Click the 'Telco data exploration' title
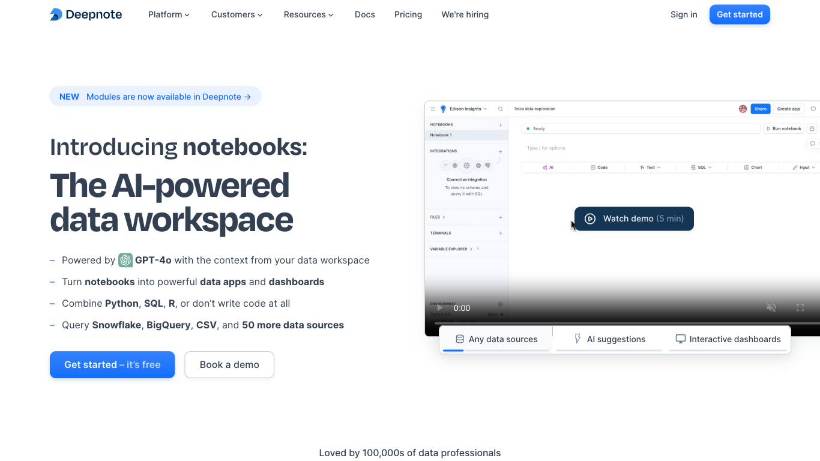 (x=534, y=109)
